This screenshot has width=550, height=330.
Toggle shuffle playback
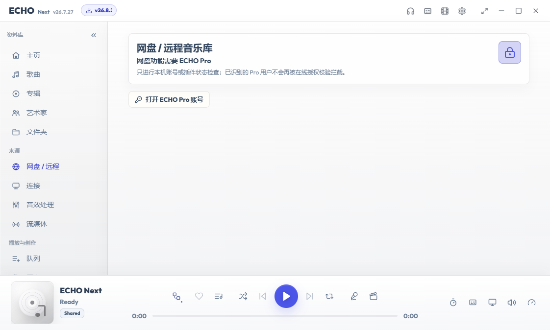tap(243, 296)
